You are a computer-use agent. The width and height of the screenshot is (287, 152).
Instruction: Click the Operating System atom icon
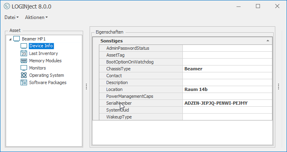click(24, 75)
